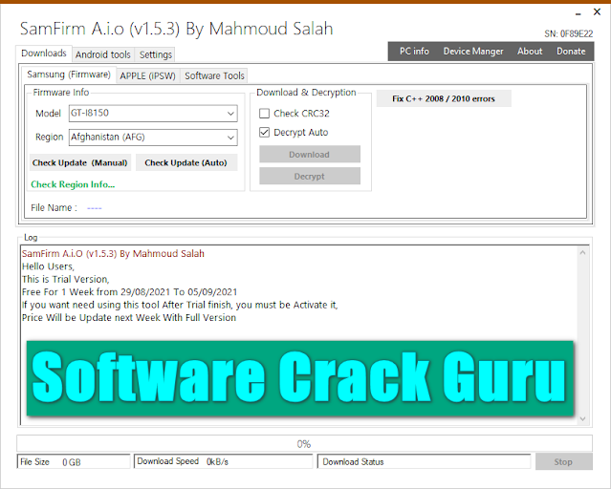Click the 'SamFirm A.i.o (v1.5.3)' window title

coord(176,29)
